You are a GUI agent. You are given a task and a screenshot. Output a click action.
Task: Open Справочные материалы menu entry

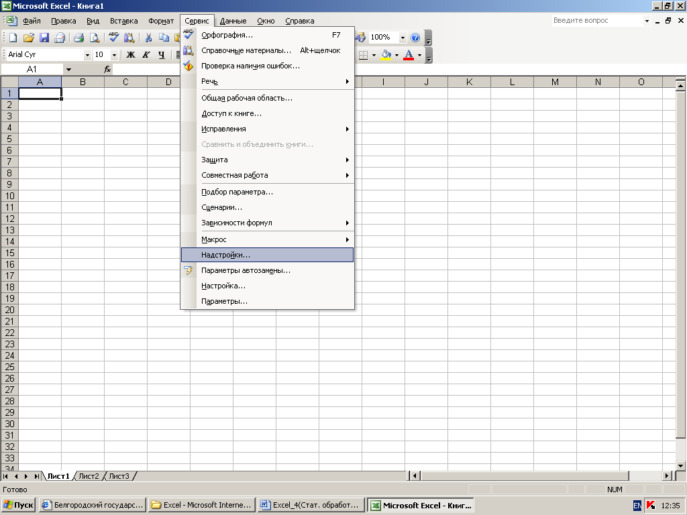pyautogui.click(x=267, y=50)
